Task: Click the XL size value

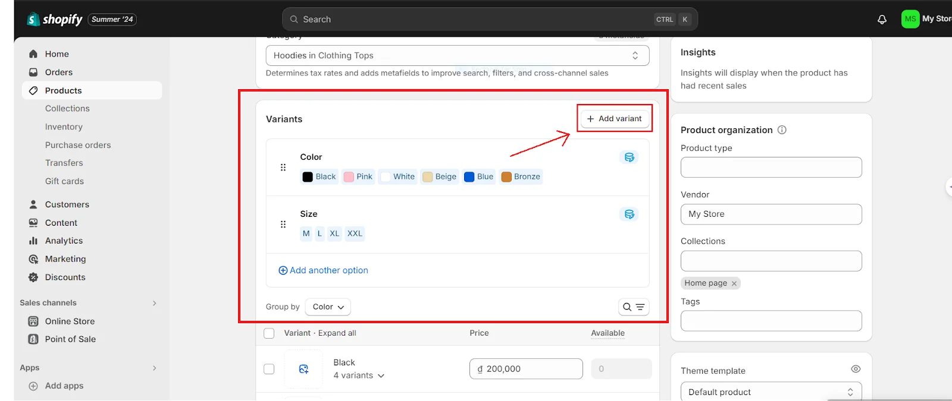Action: (334, 233)
